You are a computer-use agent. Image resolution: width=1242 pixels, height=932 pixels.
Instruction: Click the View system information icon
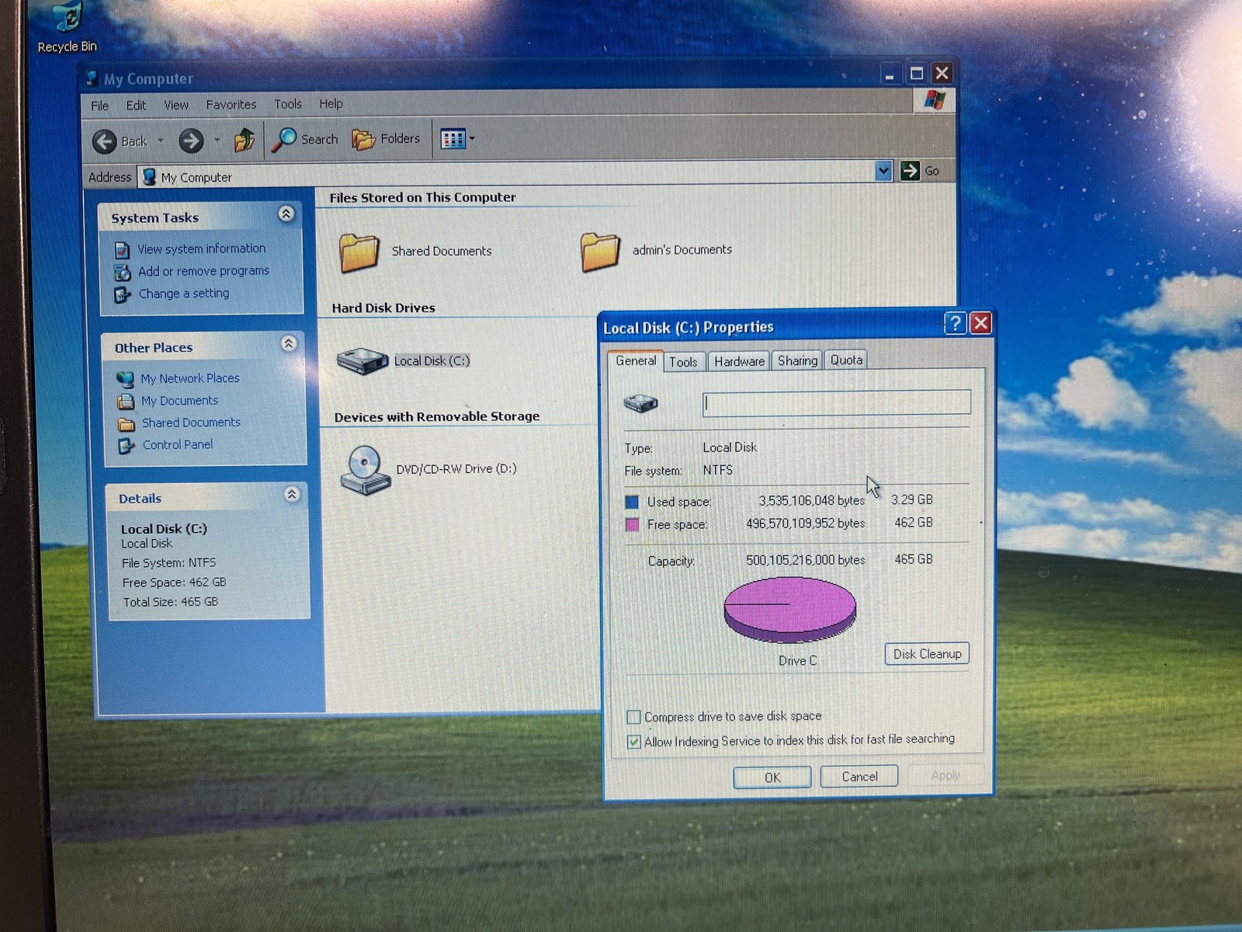(122, 250)
